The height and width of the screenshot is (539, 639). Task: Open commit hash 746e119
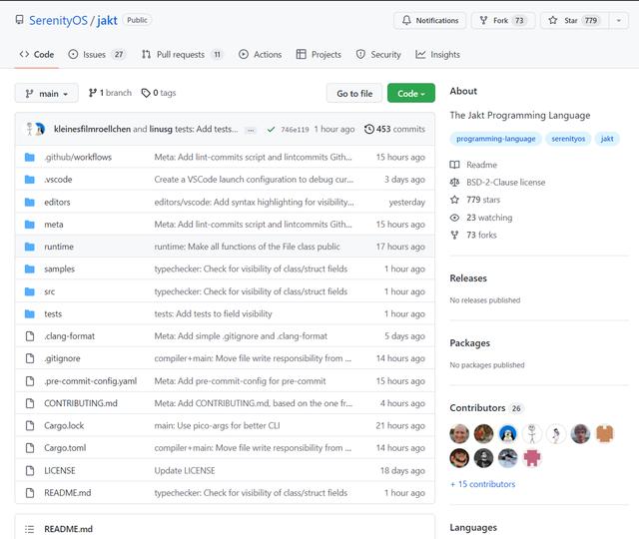pos(295,130)
